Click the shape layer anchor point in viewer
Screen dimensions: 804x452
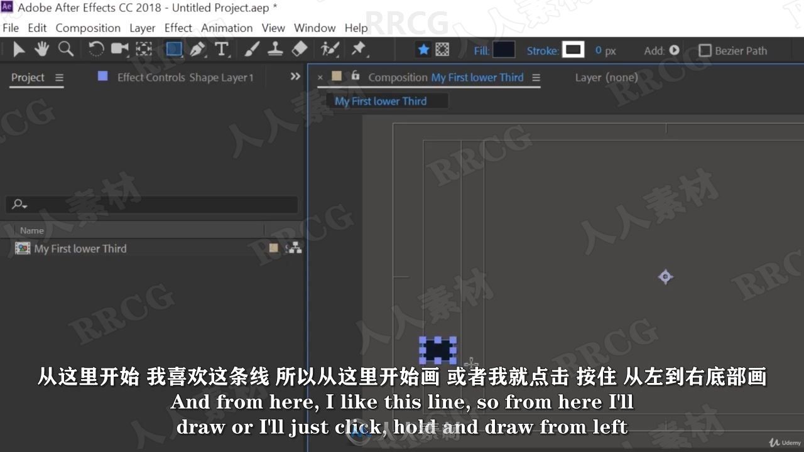coord(665,276)
